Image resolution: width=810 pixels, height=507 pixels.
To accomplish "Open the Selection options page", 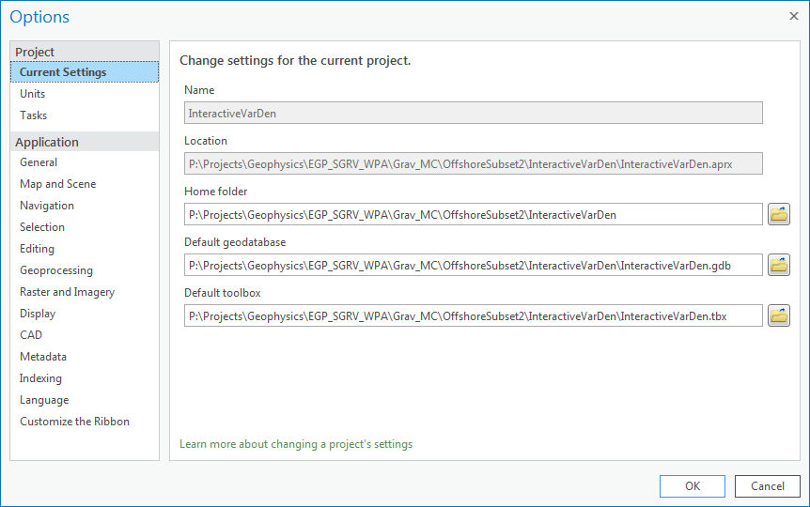I will tap(42, 227).
